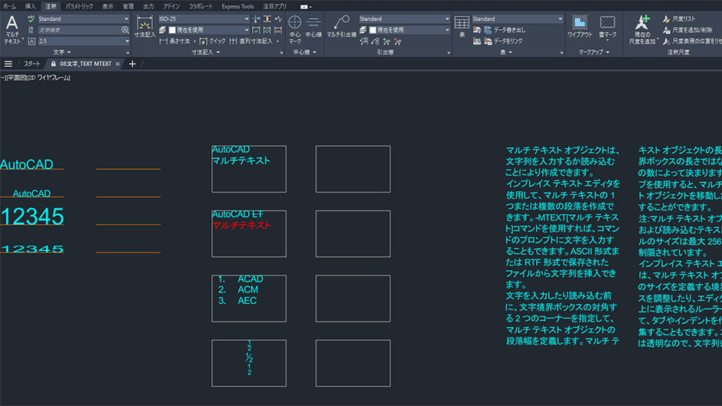722x406 pixels.
Task: Switch to the パラメトリック ribbon tab
Action: click(x=79, y=6)
